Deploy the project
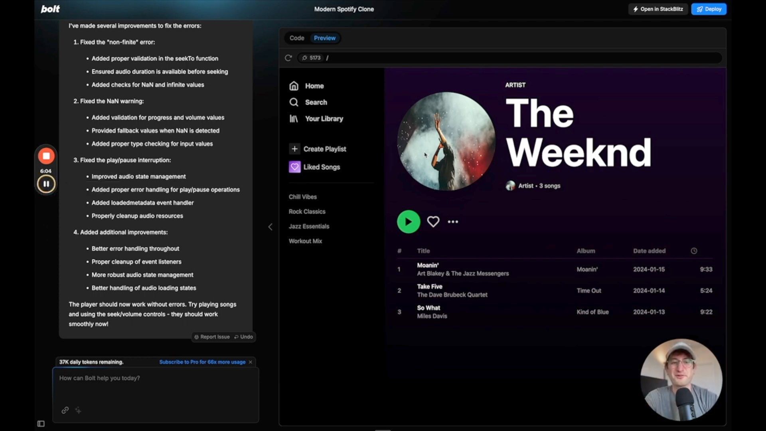 pyautogui.click(x=709, y=9)
